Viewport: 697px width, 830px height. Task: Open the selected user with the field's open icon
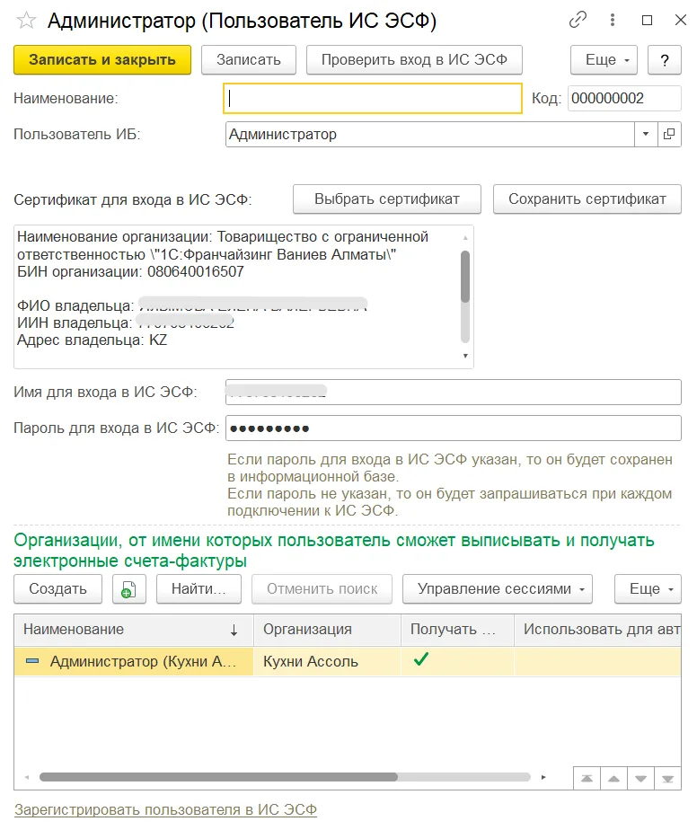pyautogui.click(x=669, y=134)
